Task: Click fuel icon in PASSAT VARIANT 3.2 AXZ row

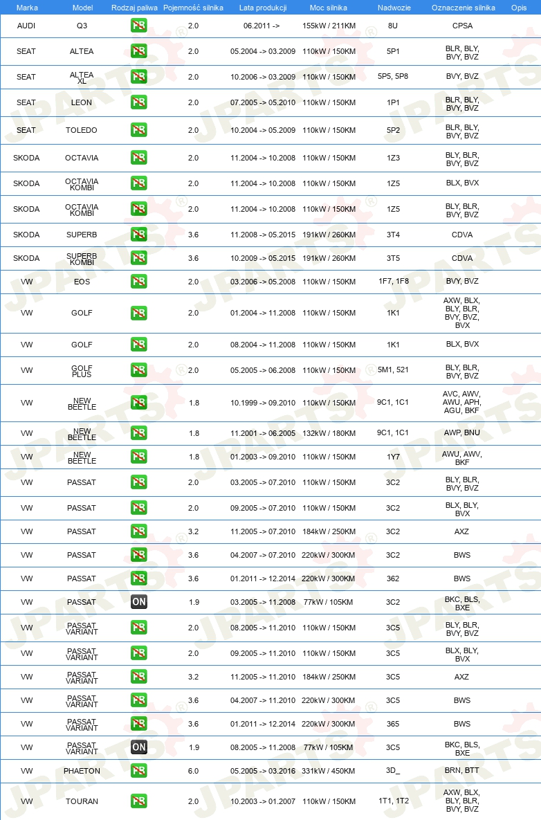Action: coord(138,677)
